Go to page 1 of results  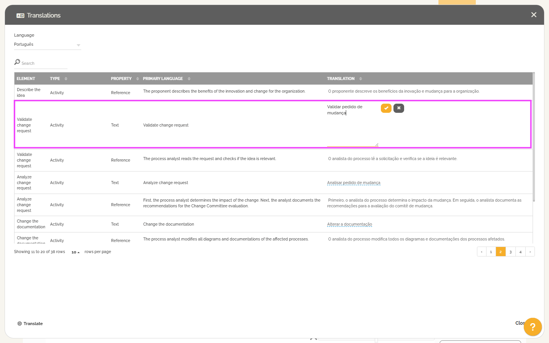491,252
